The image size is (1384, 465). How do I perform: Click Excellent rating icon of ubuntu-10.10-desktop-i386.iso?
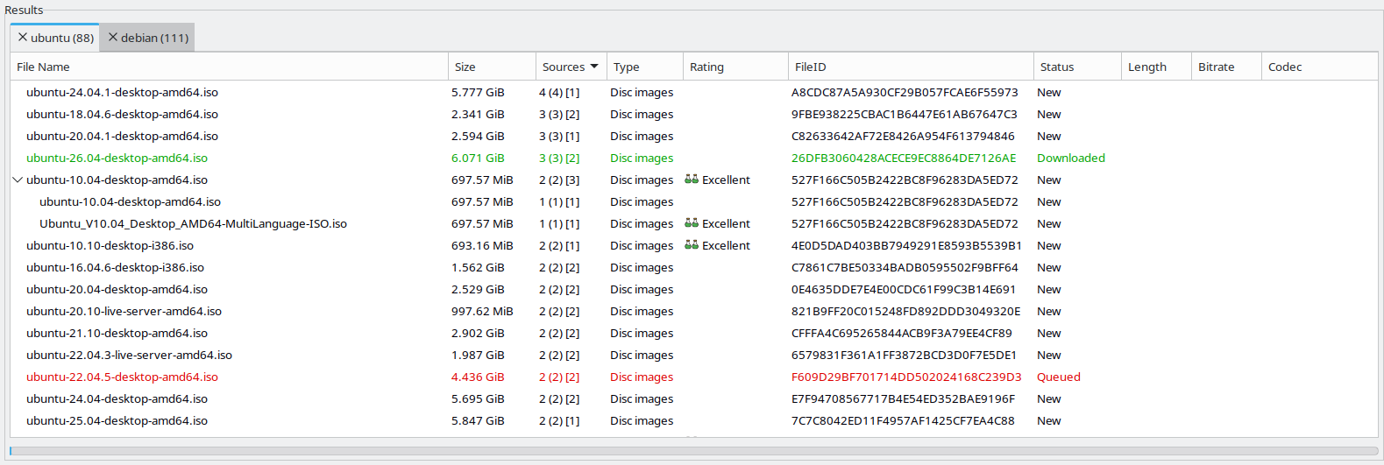[x=692, y=245]
